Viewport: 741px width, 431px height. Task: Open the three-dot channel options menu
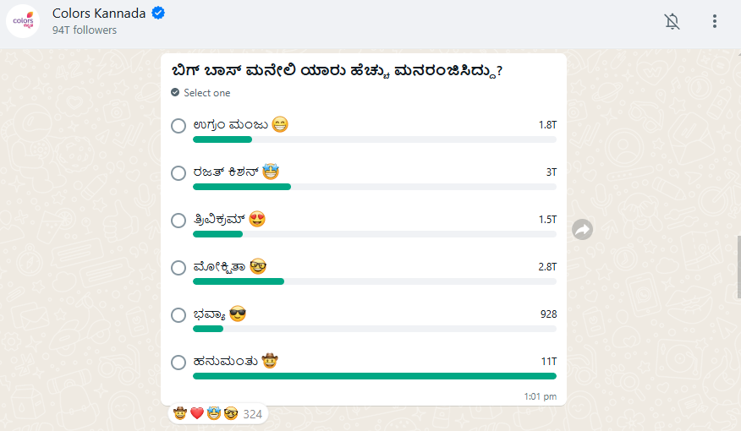(715, 21)
